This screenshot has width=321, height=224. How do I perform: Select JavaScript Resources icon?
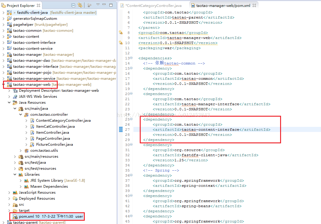click(15, 192)
